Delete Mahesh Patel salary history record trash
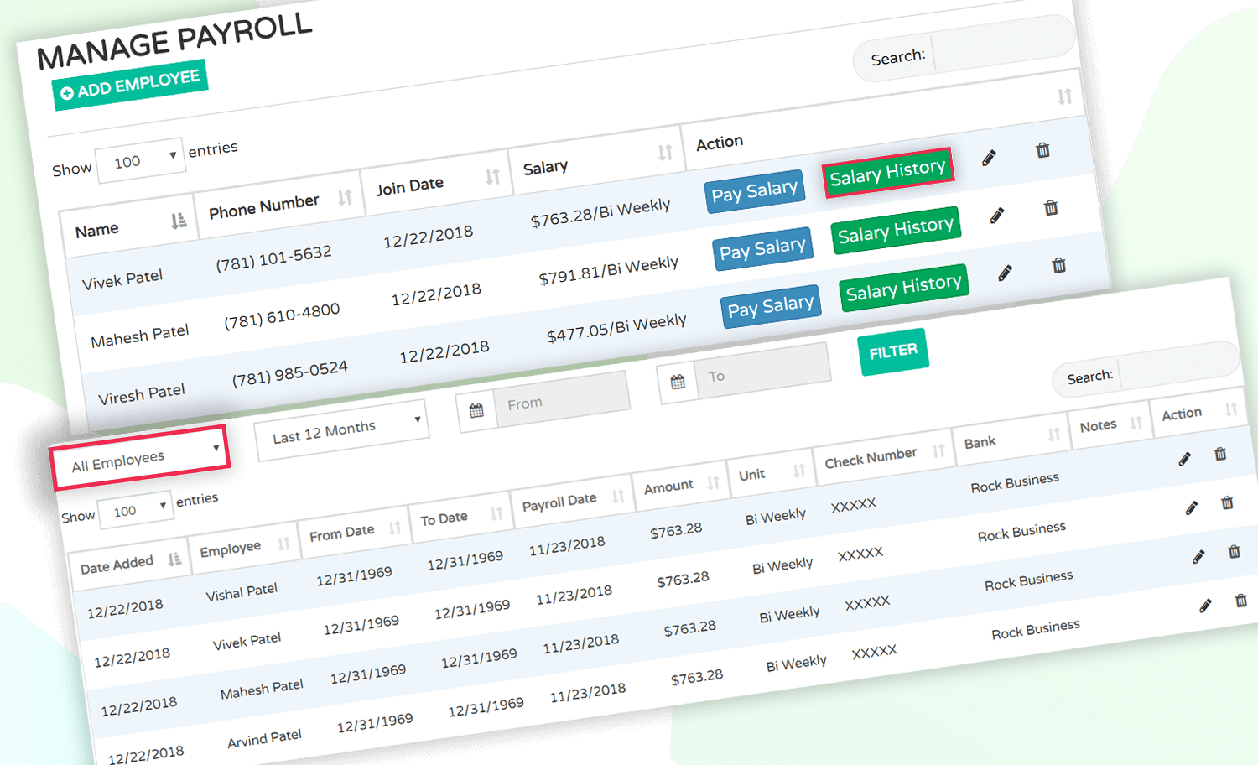Screen dimensions: 1258x765 (x=1234, y=551)
